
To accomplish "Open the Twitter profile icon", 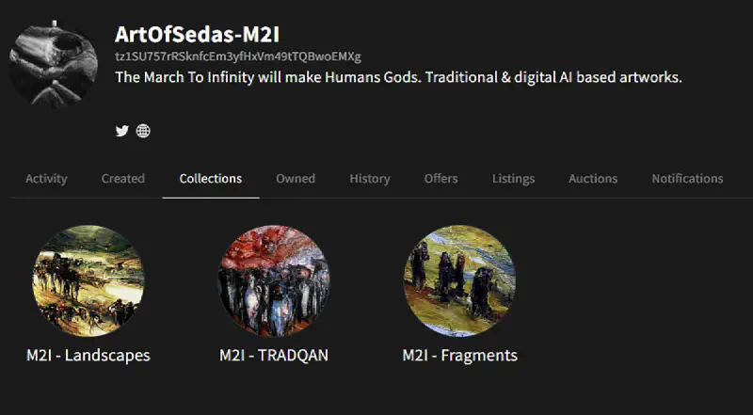I will tap(122, 131).
